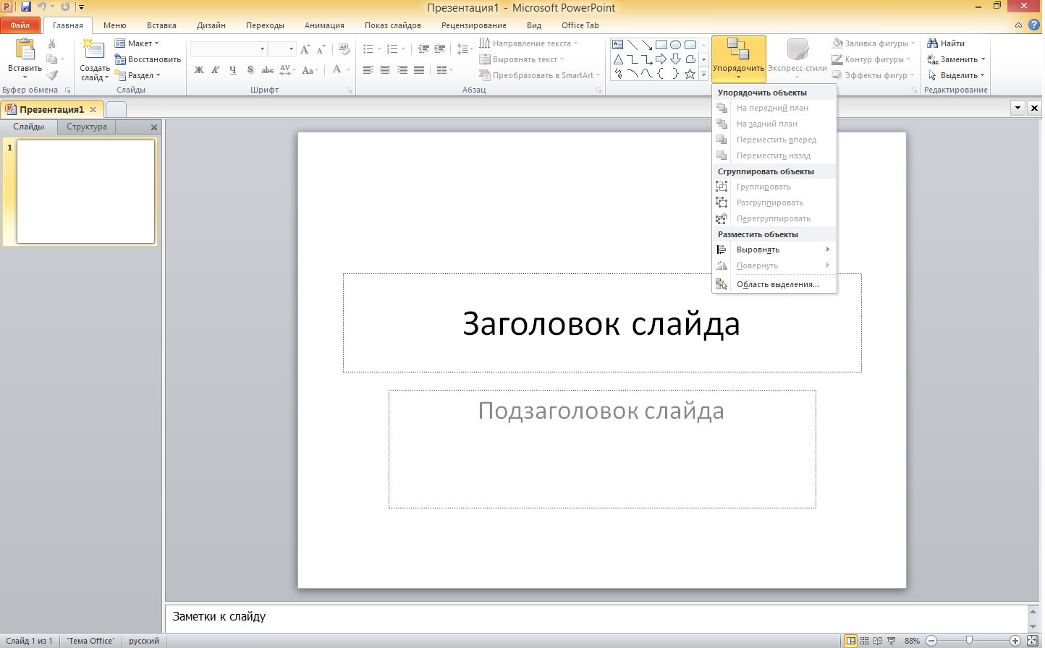The width and height of the screenshot is (1045, 648).
Task: Open the font size combo box
Action: point(282,49)
